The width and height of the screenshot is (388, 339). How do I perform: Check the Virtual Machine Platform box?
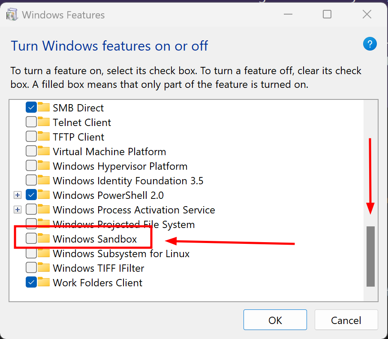[x=31, y=151]
